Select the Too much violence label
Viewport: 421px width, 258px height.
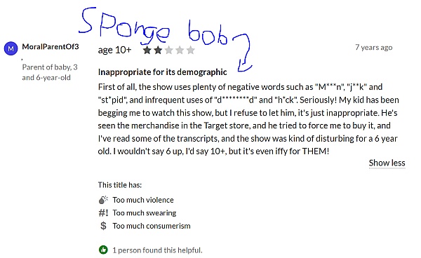point(143,200)
